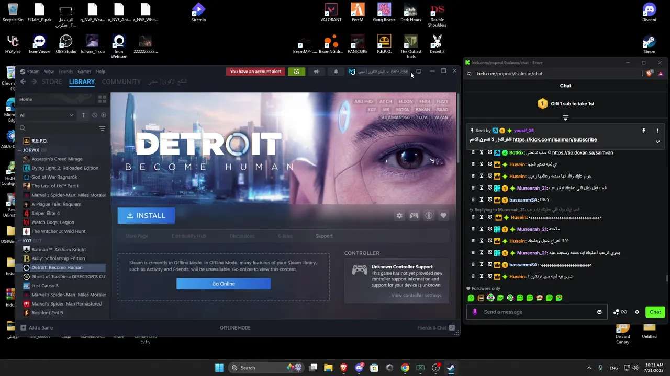Open View menu in Steam
This screenshot has width=670, height=376.
pos(49,72)
